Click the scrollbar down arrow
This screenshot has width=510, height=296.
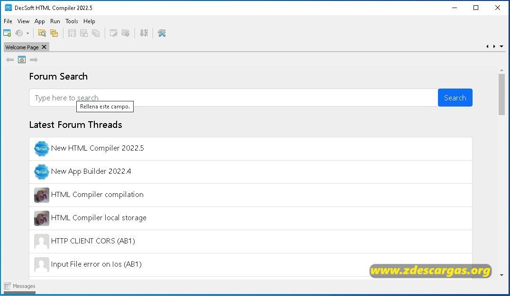click(501, 275)
